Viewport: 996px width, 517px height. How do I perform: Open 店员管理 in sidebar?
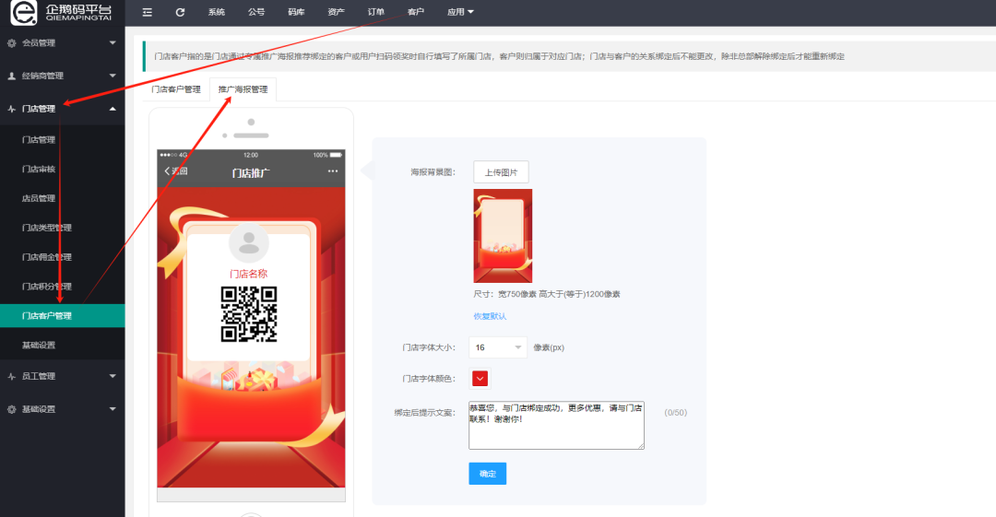[x=39, y=198]
